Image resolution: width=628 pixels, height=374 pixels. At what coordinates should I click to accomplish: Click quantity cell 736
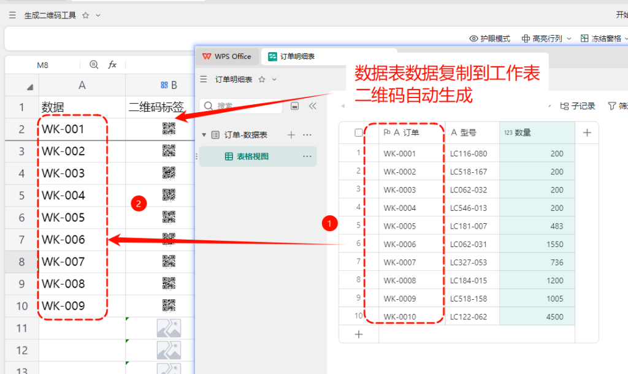pyautogui.click(x=537, y=262)
